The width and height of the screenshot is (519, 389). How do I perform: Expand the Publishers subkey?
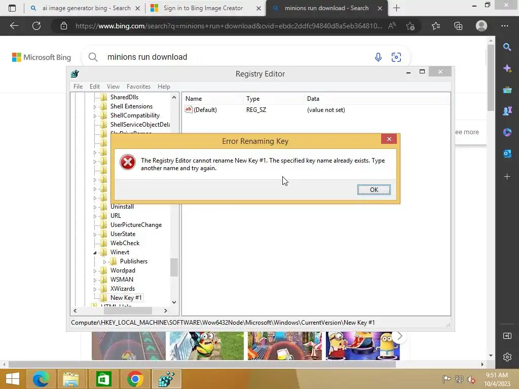point(104,262)
